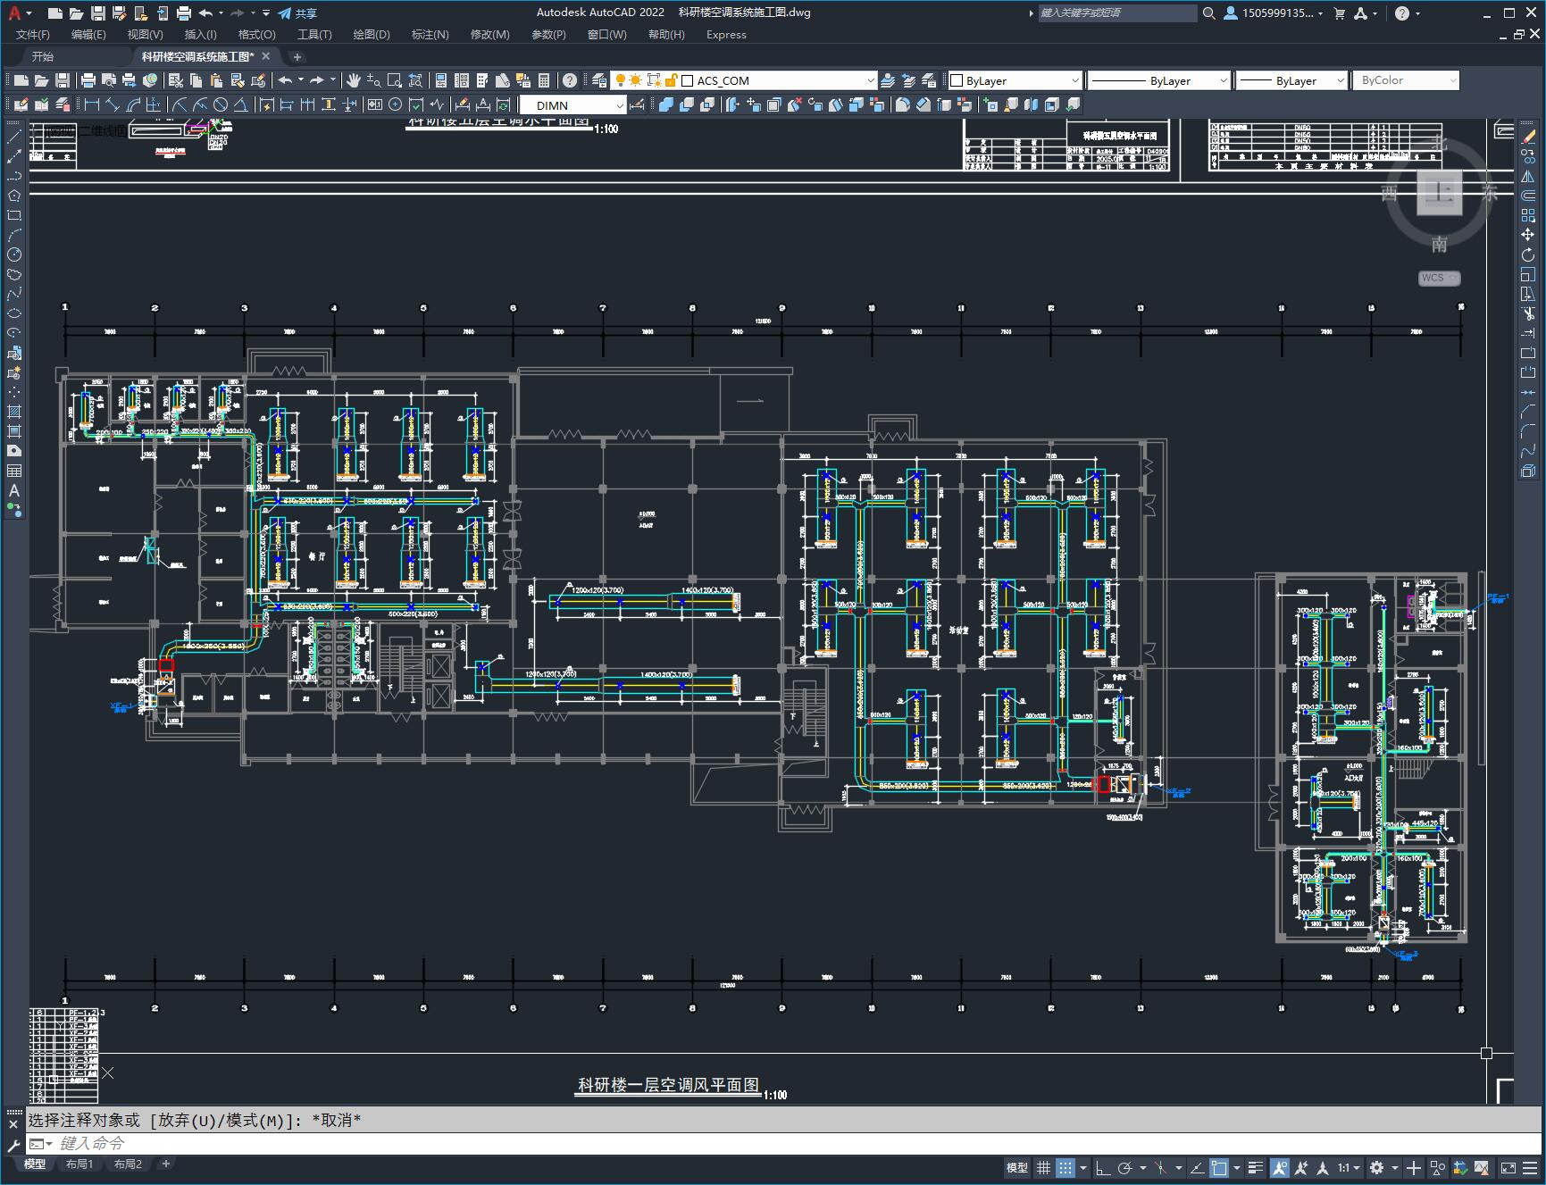Toggle object snap in status bar

(x=1219, y=1167)
